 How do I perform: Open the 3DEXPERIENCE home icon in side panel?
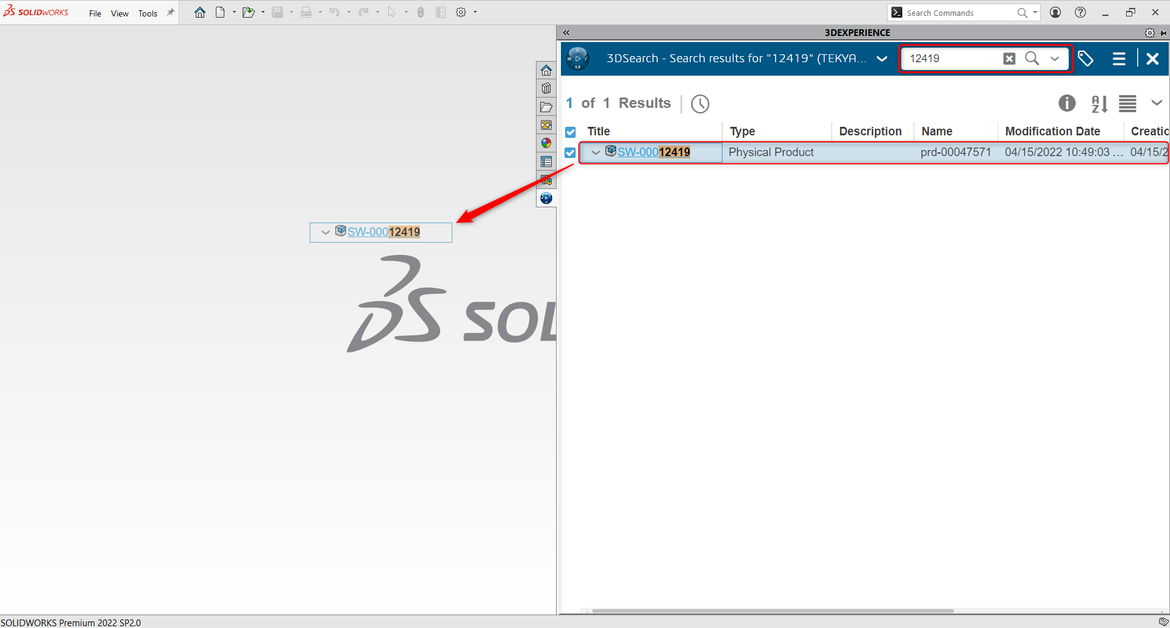546,70
